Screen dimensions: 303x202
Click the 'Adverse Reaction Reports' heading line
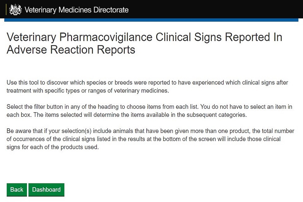click(71, 50)
